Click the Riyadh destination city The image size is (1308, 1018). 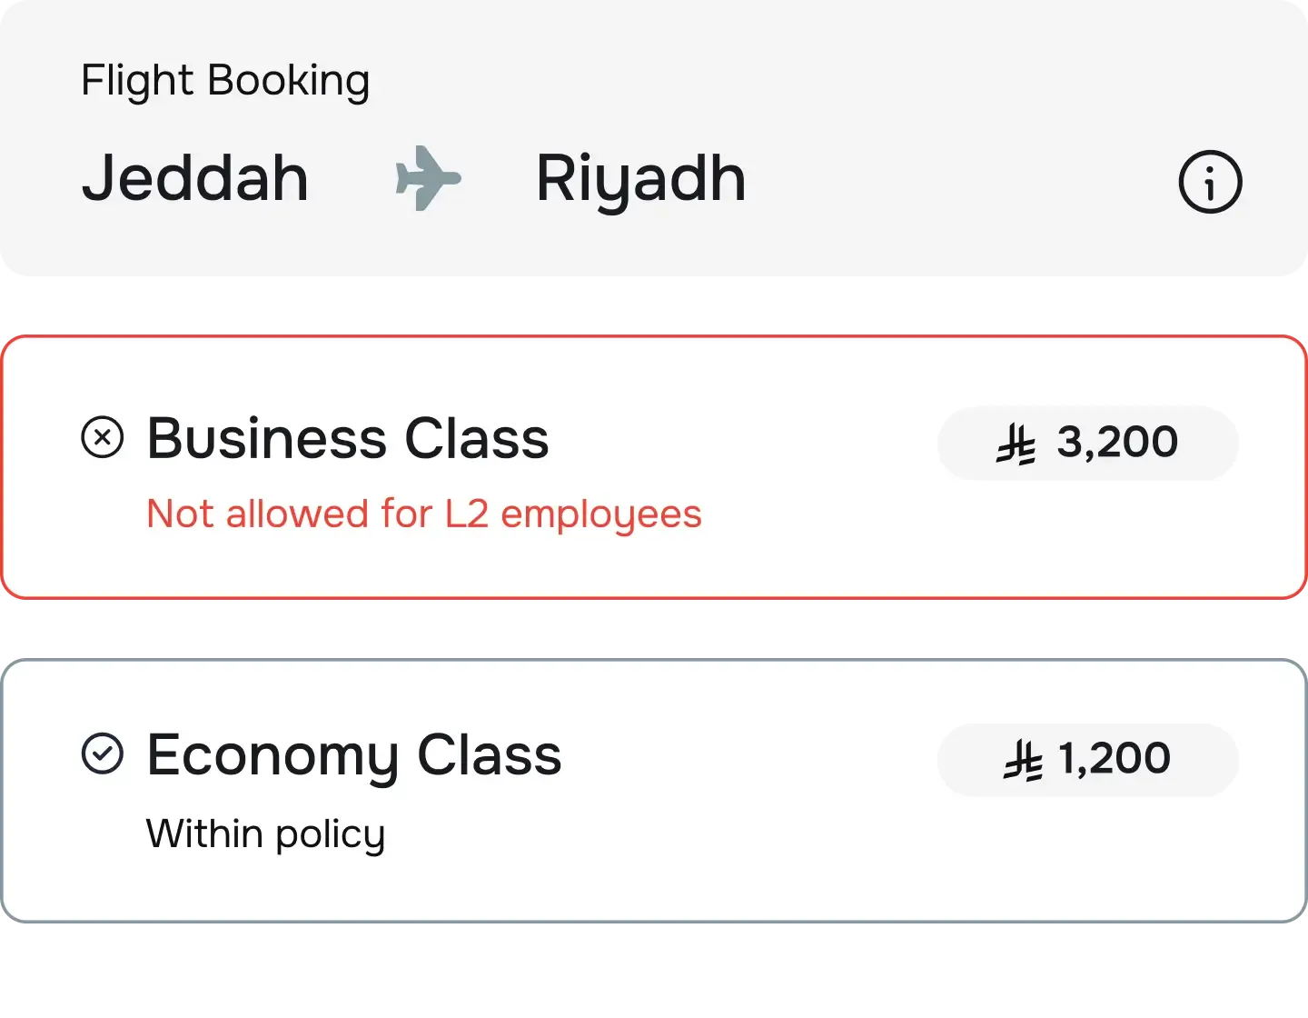(640, 180)
